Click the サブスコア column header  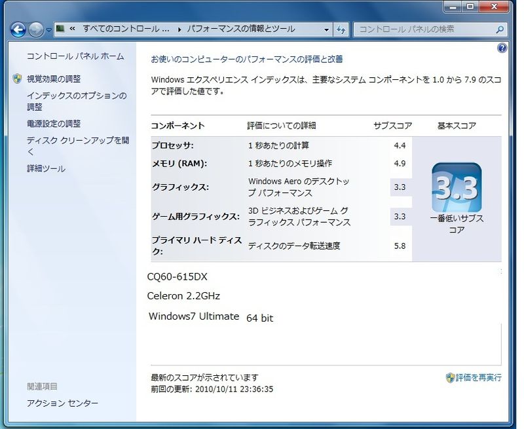coord(392,126)
